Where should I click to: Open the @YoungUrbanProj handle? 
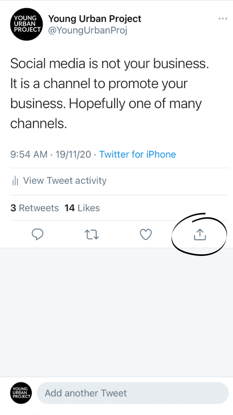(x=88, y=31)
